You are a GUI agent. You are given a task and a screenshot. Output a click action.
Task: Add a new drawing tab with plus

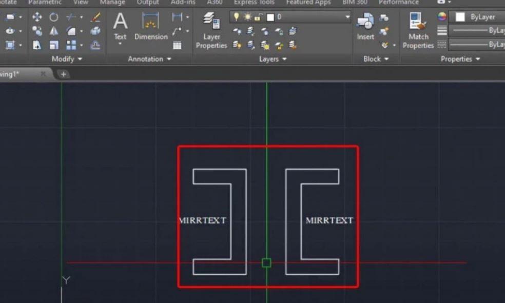[x=64, y=74]
